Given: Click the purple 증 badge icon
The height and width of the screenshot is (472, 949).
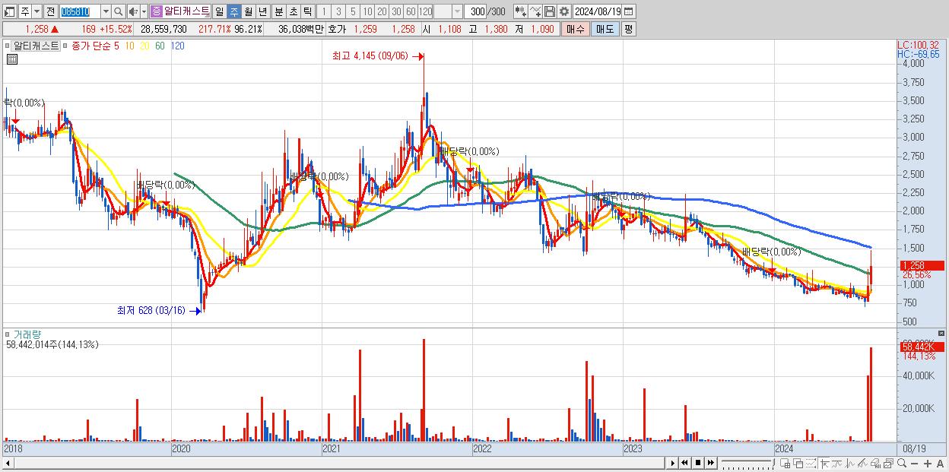Looking at the screenshot, I should pyautogui.click(x=156, y=11).
